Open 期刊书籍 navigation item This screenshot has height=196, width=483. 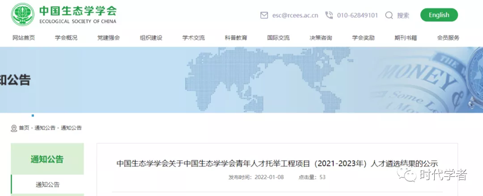(406, 38)
